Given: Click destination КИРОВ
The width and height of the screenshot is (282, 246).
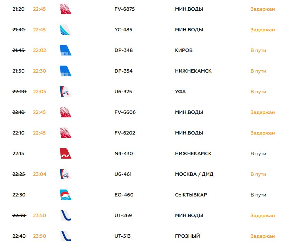Looking at the screenshot, I should point(184,50).
